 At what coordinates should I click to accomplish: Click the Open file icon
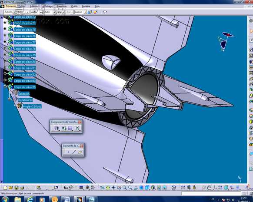[11, 188]
